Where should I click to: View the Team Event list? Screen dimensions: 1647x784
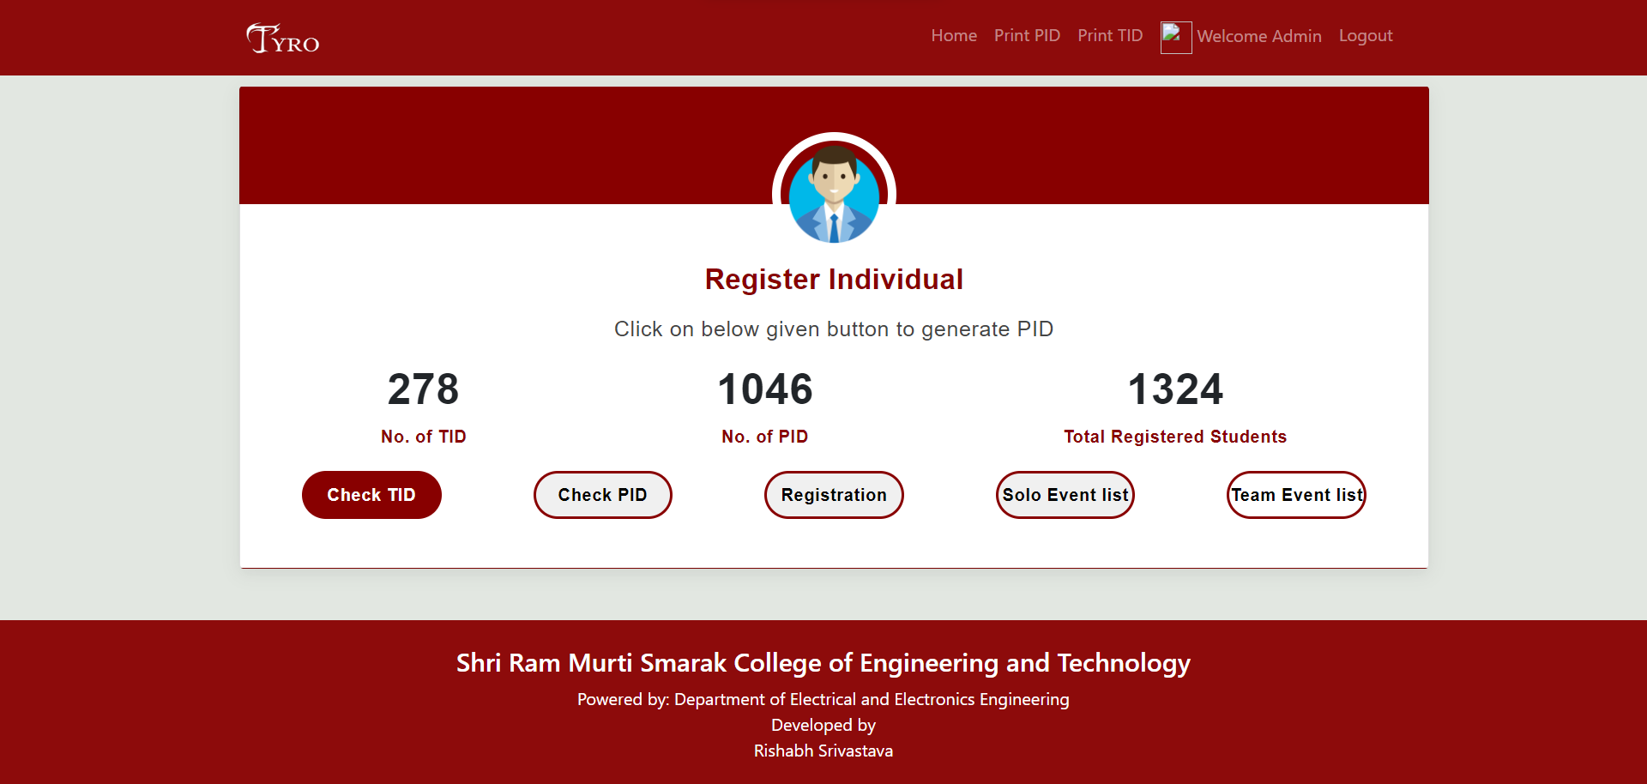[x=1296, y=495]
